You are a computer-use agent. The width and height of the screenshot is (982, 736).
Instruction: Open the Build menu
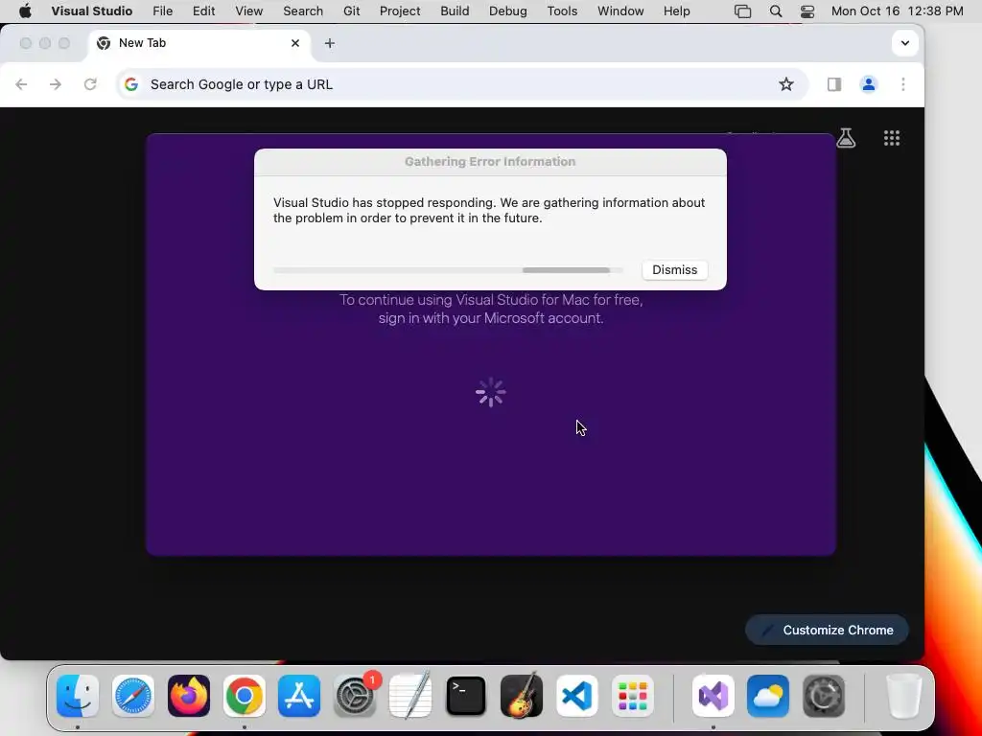(x=455, y=11)
